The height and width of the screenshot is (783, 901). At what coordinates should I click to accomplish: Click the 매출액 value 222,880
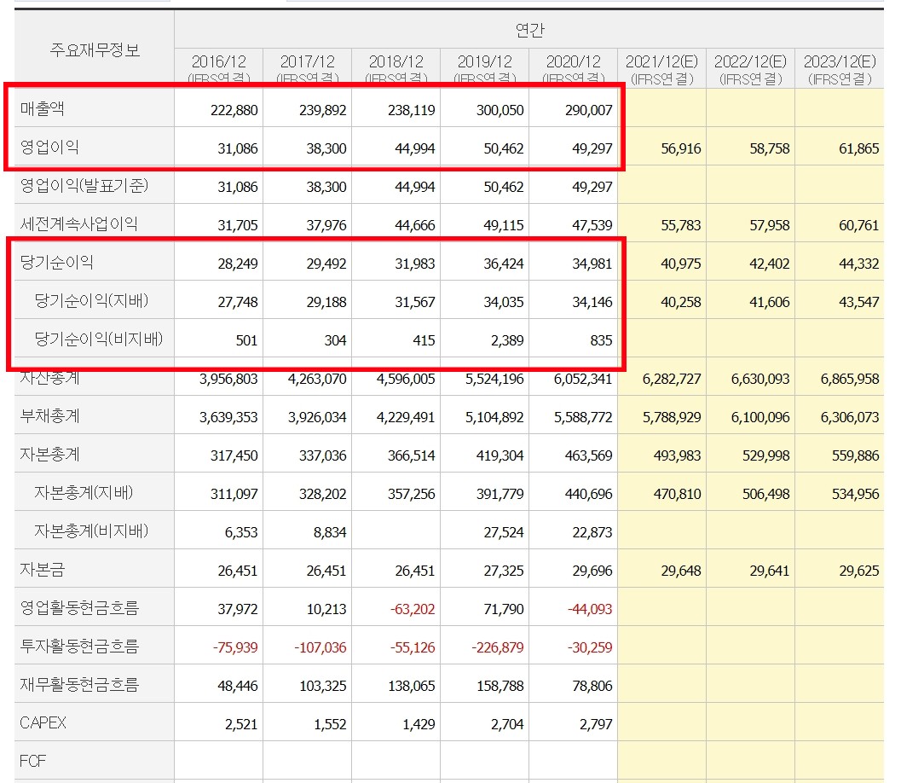point(234,110)
